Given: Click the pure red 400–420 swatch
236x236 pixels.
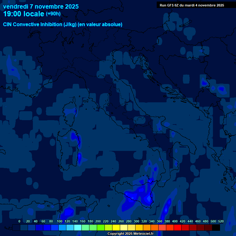Looking at the screenshot, I should click(177, 227).
